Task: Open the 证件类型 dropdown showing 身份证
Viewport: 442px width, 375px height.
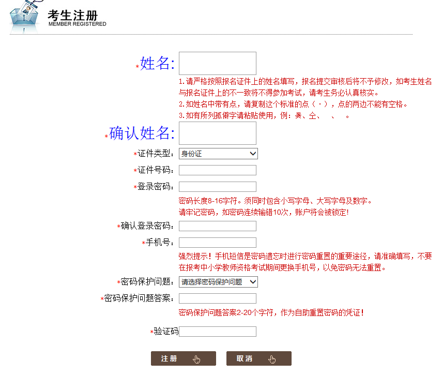Action: click(x=218, y=154)
